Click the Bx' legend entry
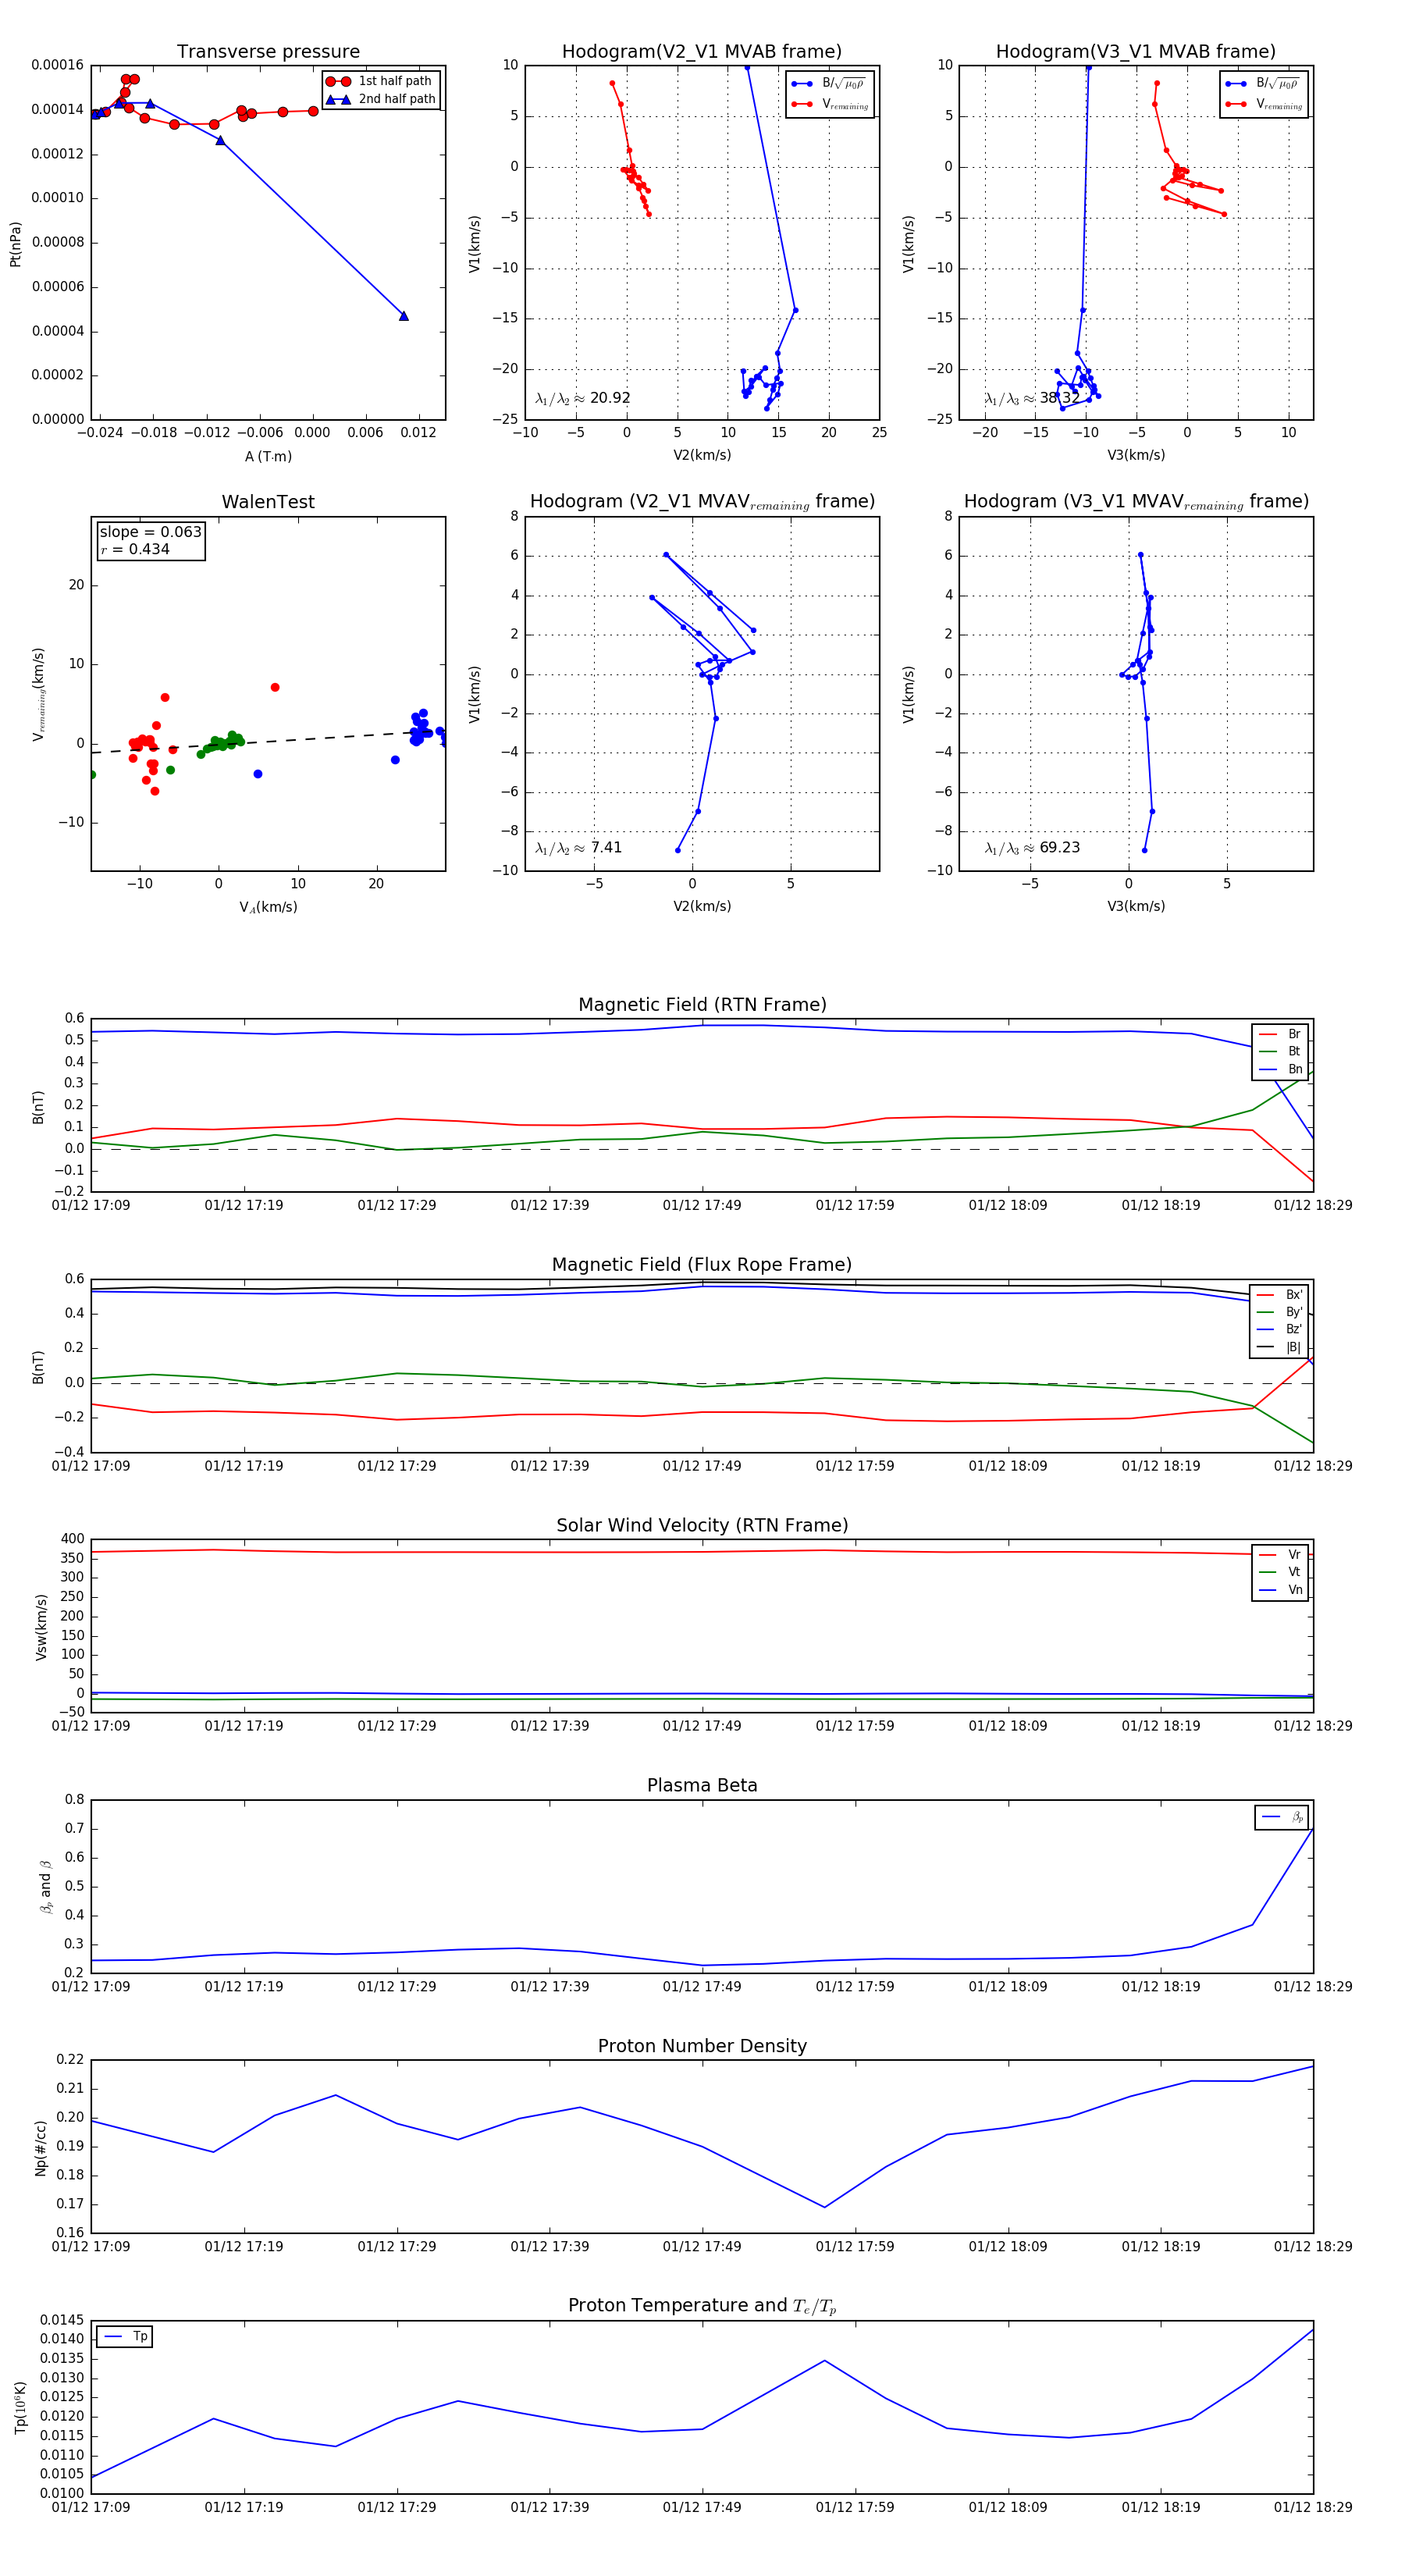 [1279, 1295]
